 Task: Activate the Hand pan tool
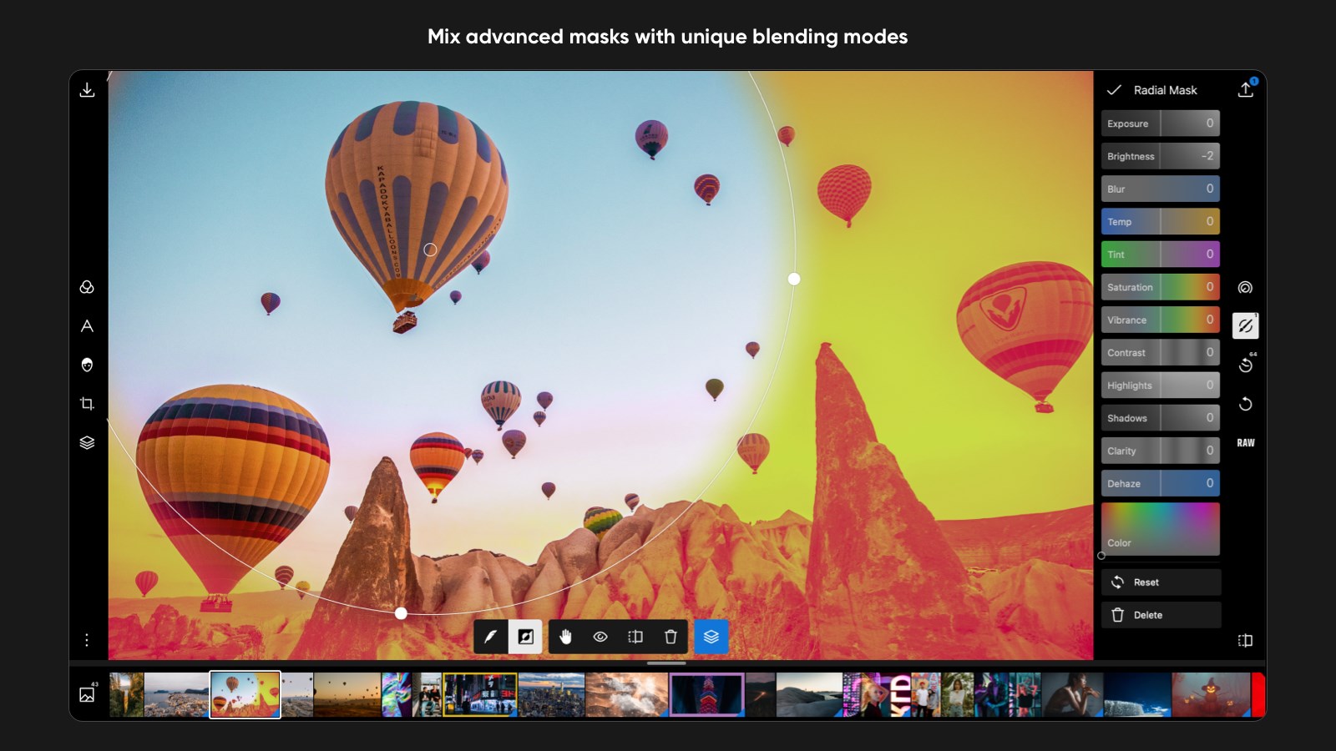[566, 637]
